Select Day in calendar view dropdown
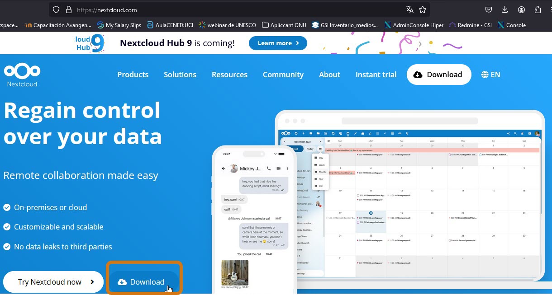This screenshot has height=295, width=552. [x=321, y=158]
